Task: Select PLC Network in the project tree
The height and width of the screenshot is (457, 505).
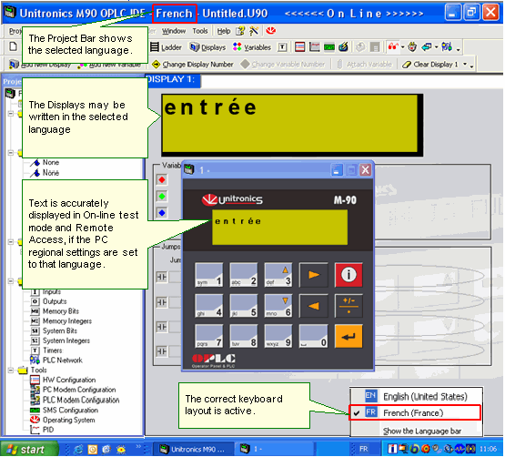Action: (63, 361)
